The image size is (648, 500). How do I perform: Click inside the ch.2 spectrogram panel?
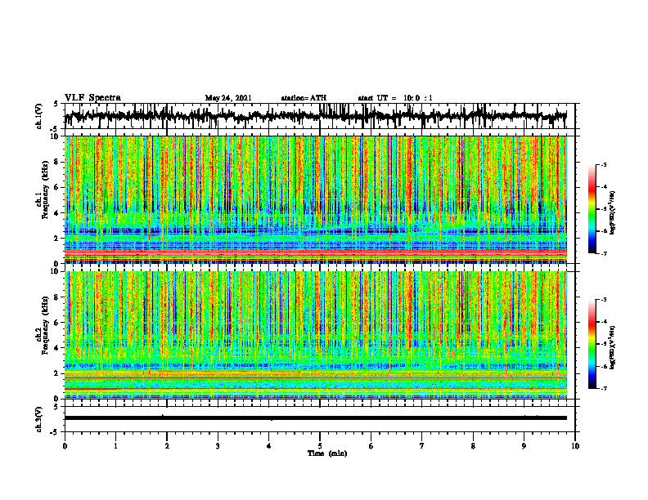316,335
